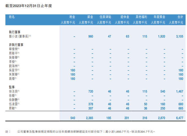This screenshot has width=187, height=136.
Task: Click the housing allowance total 185
Action: coord(109,118)
